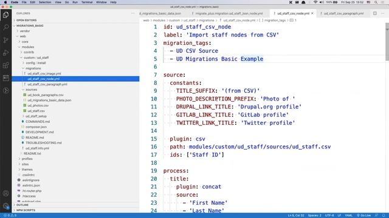Open ud_staff_csv_image.yml in explorer

(44, 74)
